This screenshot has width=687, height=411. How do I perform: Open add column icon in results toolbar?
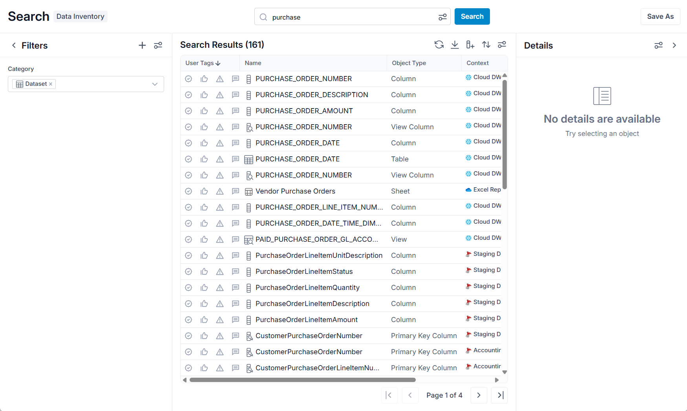pos(470,45)
